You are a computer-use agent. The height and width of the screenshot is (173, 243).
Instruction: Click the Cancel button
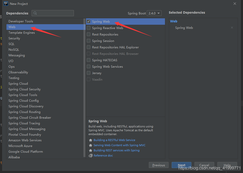coord(204,165)
